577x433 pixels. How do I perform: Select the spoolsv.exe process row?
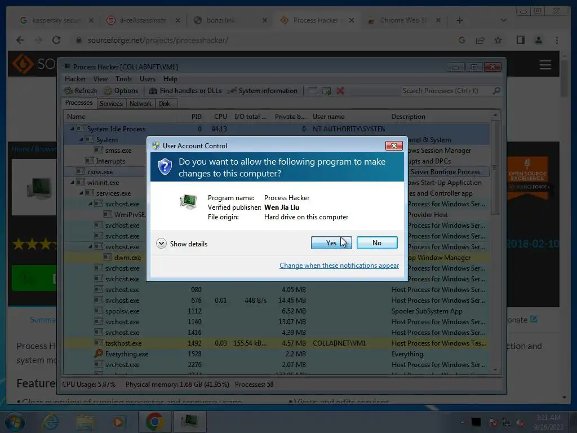pyautogui.click(x=277, y=311)
